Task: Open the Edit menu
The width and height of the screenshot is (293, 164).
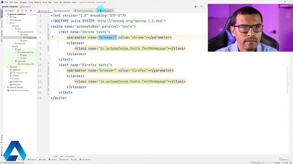Action: coord(11,2)
